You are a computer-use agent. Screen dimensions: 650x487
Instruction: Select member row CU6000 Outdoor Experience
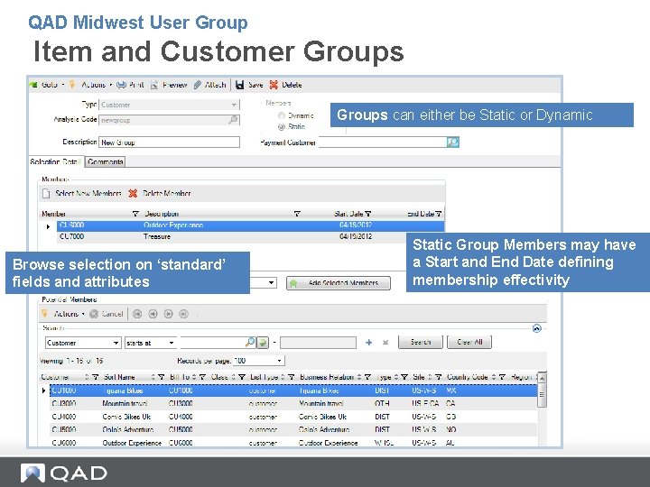pyautogui.click(x=250, y=225)
